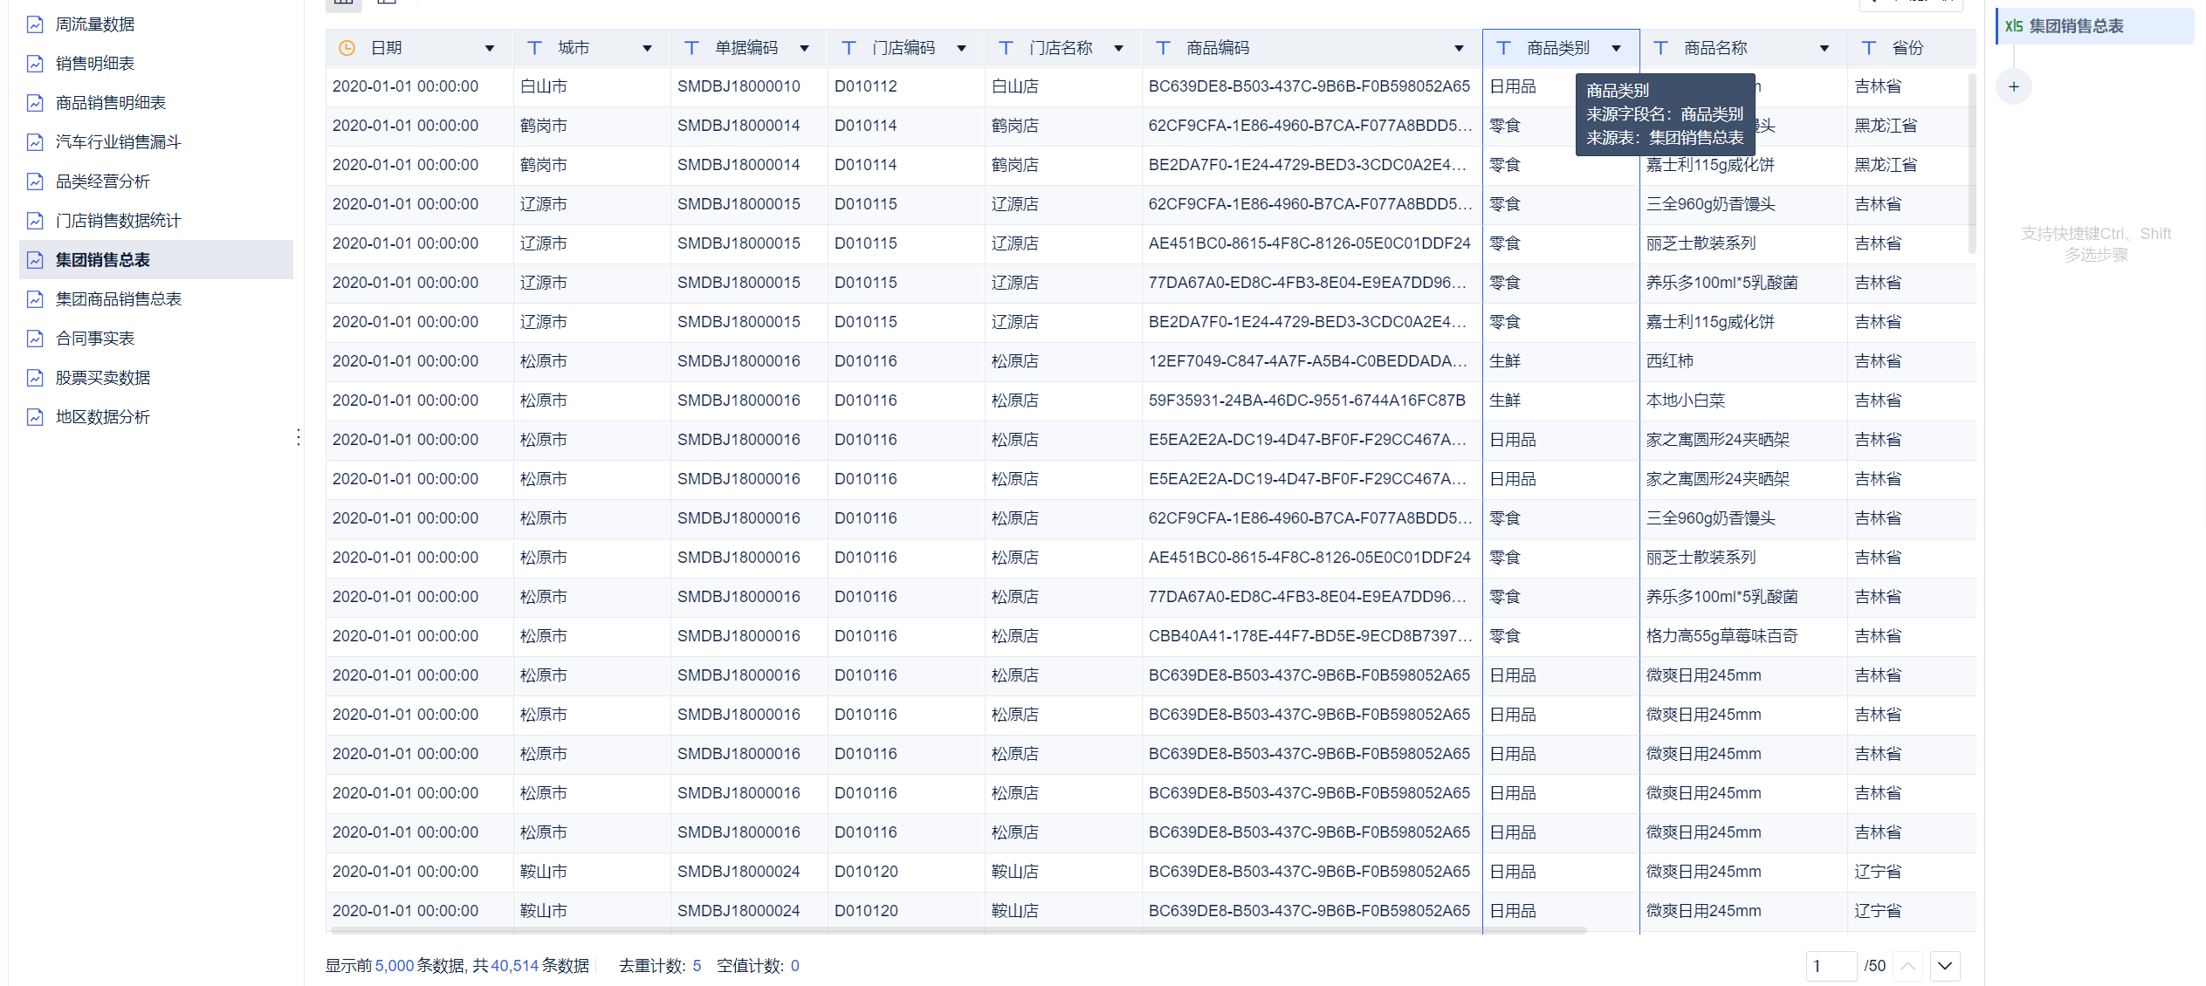Open the 日期 column dropdown arrow
Image resolution: width=2206 pixels, height=986 pixels.
[x=490, y=49]
